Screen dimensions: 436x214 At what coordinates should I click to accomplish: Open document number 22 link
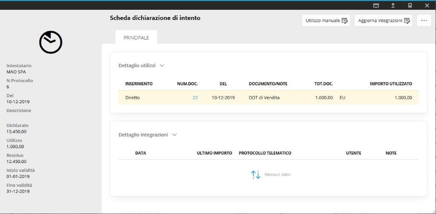[195, 98]
